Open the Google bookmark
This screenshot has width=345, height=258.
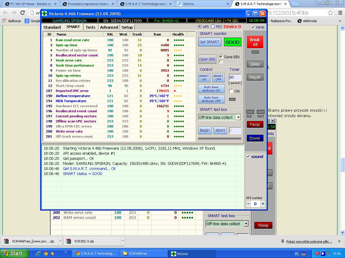33,21
